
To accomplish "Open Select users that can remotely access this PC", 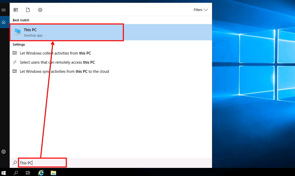I will (57, 62).
